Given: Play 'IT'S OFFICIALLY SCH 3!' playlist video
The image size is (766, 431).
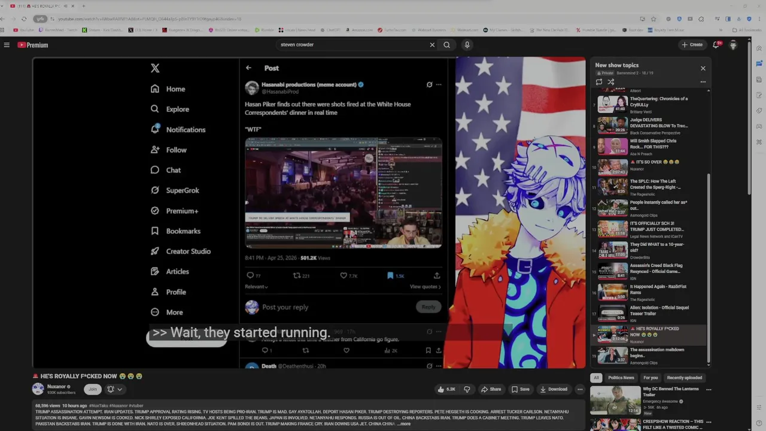Looking at the screenshot, I should point(649,229).
